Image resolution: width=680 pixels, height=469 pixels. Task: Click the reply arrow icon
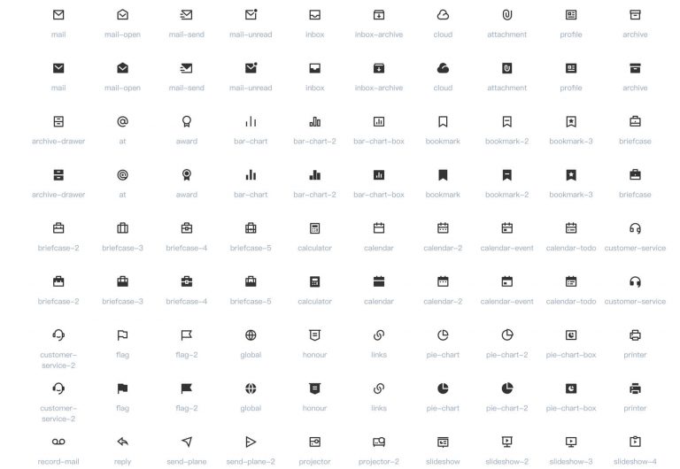tap(122, 442)
